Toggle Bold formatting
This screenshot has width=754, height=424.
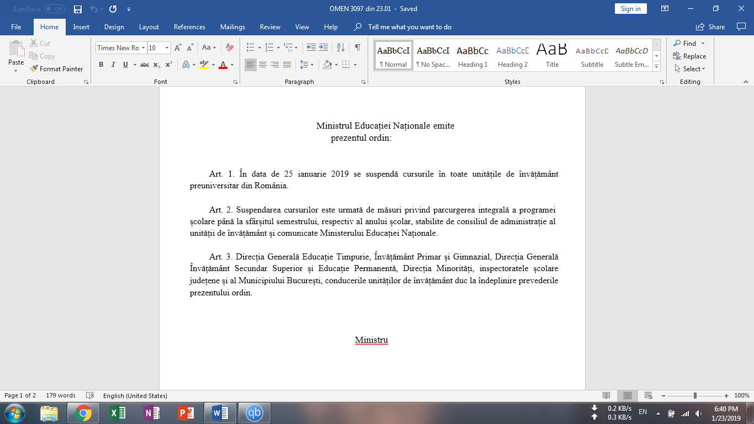tap(101, 65)
